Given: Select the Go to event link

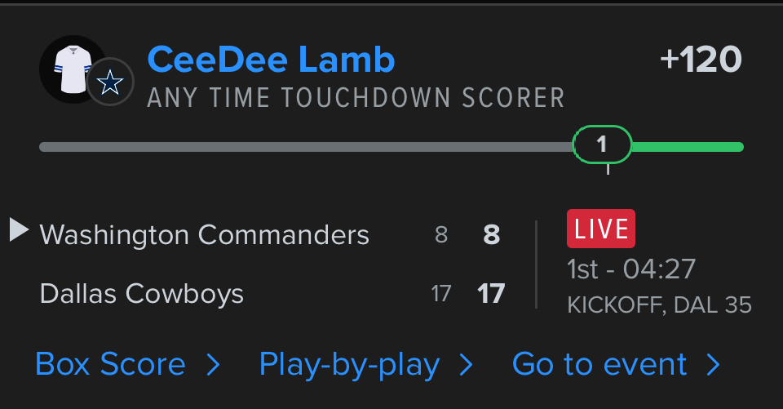Looking at the screenshot, I should (599, 365).
